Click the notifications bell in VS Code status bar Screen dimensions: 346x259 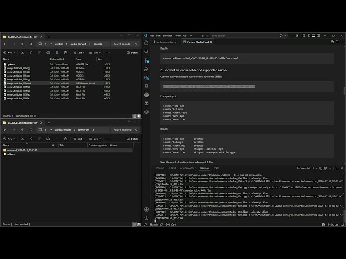342,224
